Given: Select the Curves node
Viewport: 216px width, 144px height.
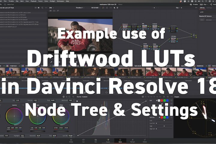Looking at the screenshot, I should [145, 47].
